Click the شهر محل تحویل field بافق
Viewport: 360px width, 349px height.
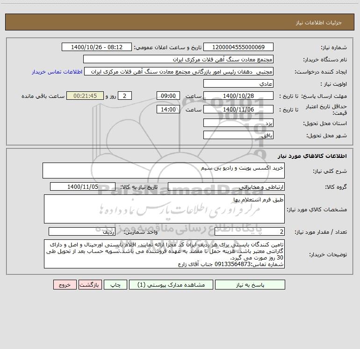point(238,135)
